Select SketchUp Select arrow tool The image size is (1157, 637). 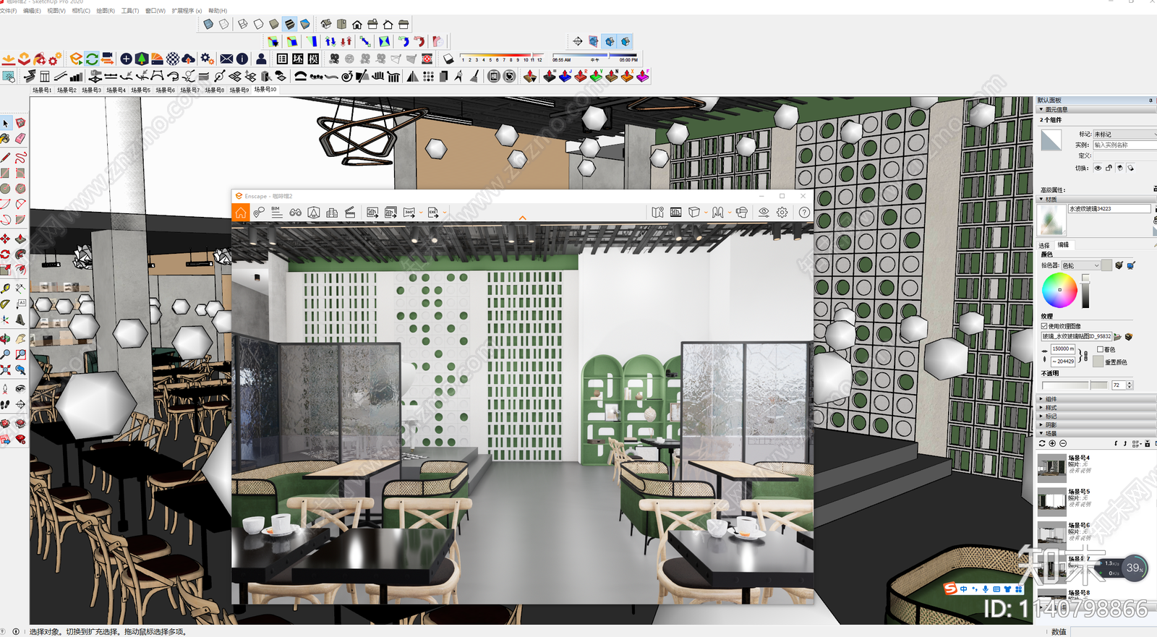6,124
